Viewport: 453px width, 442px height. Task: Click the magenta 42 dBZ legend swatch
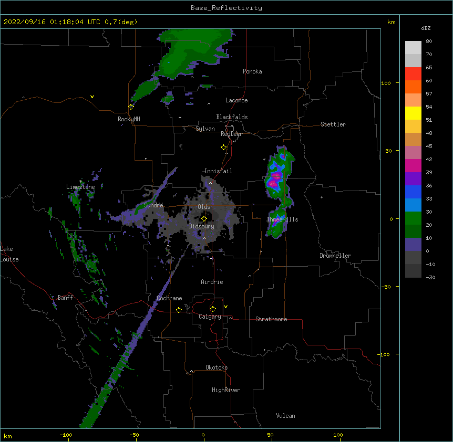413,165
